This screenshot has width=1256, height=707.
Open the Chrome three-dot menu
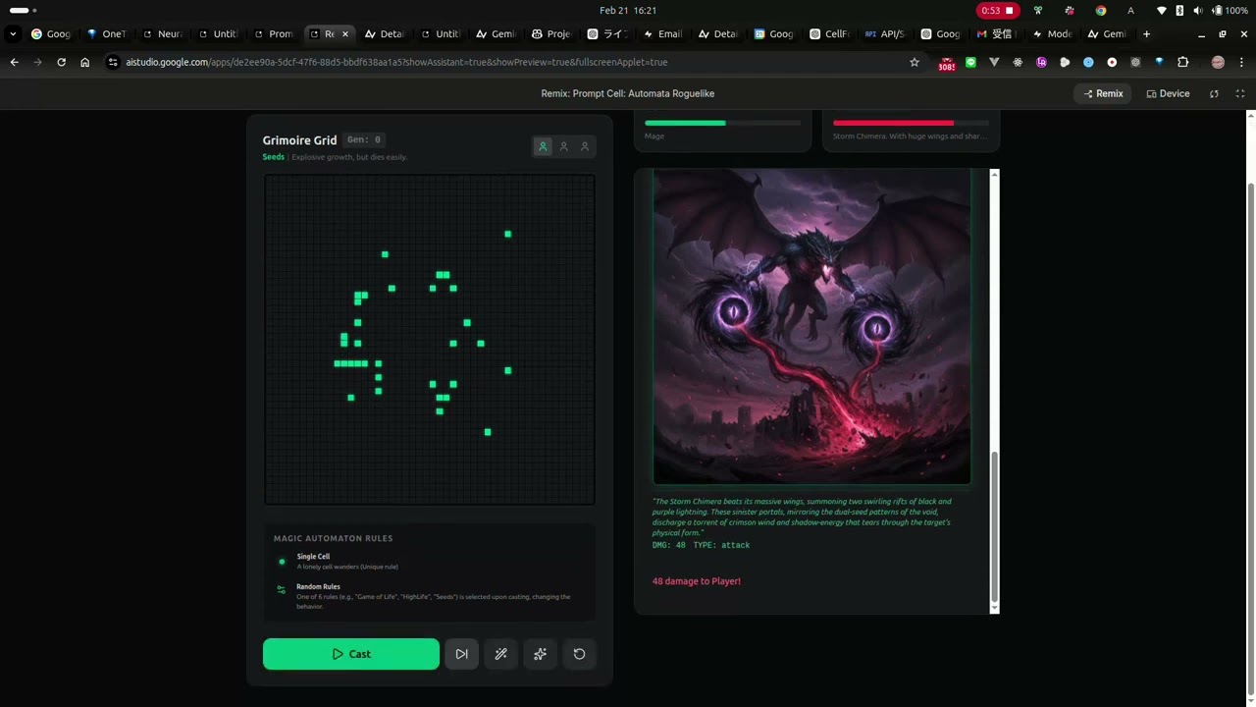(x=1242, y=62)
